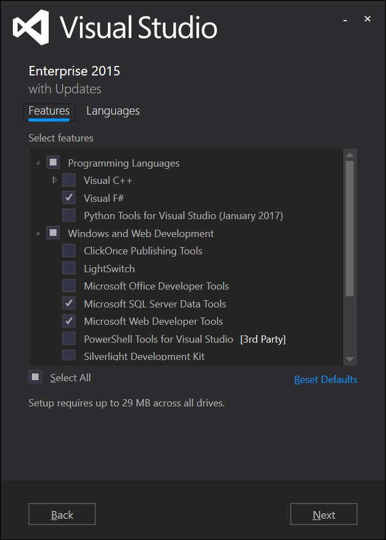Select Microsoft SQL Server Data Tools text

tap(155, 304)
